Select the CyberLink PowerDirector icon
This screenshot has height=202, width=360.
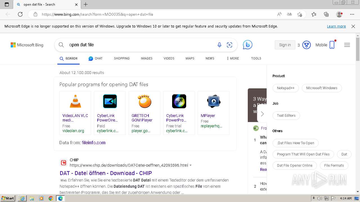pyautogui.click(x=110, y=101)
